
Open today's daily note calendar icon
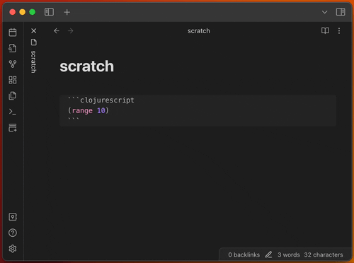point(13,33)
